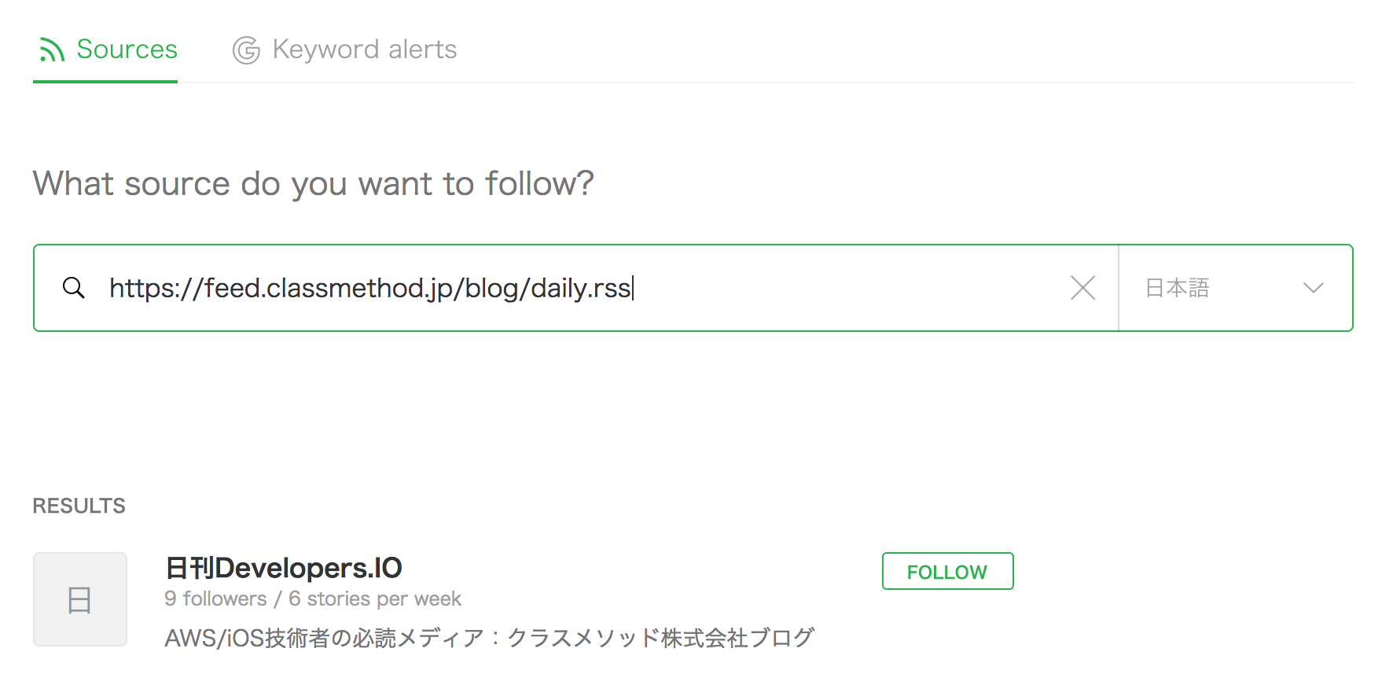Click the "9 followers / 6 stories per week" line

click(312, 599)
